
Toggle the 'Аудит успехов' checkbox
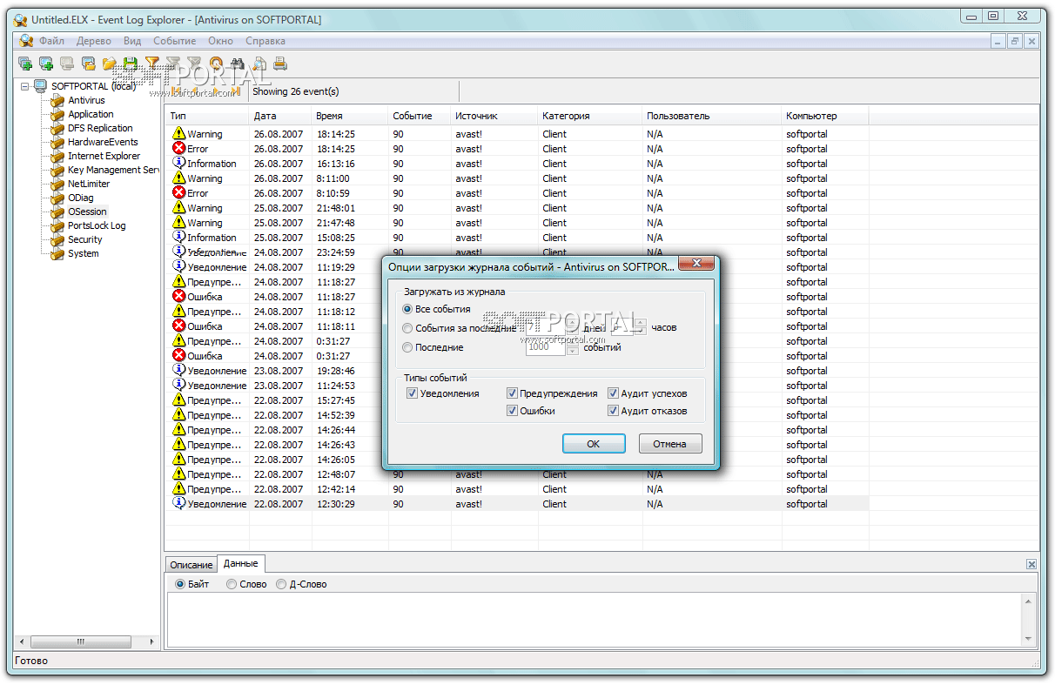click(613, 393)
